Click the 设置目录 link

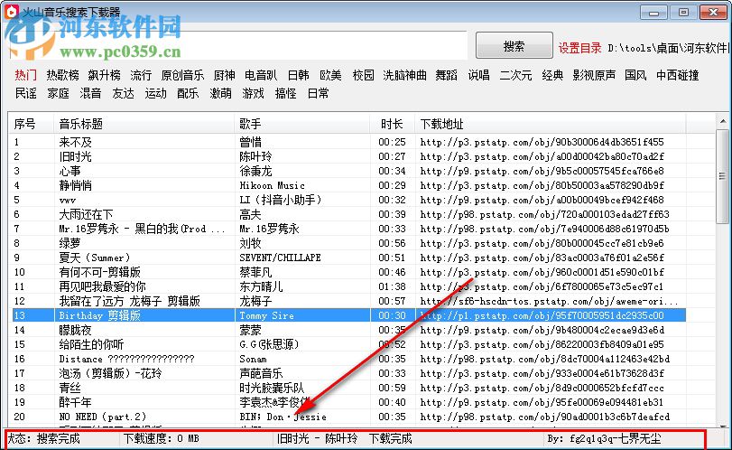click(x=579, y=48)
